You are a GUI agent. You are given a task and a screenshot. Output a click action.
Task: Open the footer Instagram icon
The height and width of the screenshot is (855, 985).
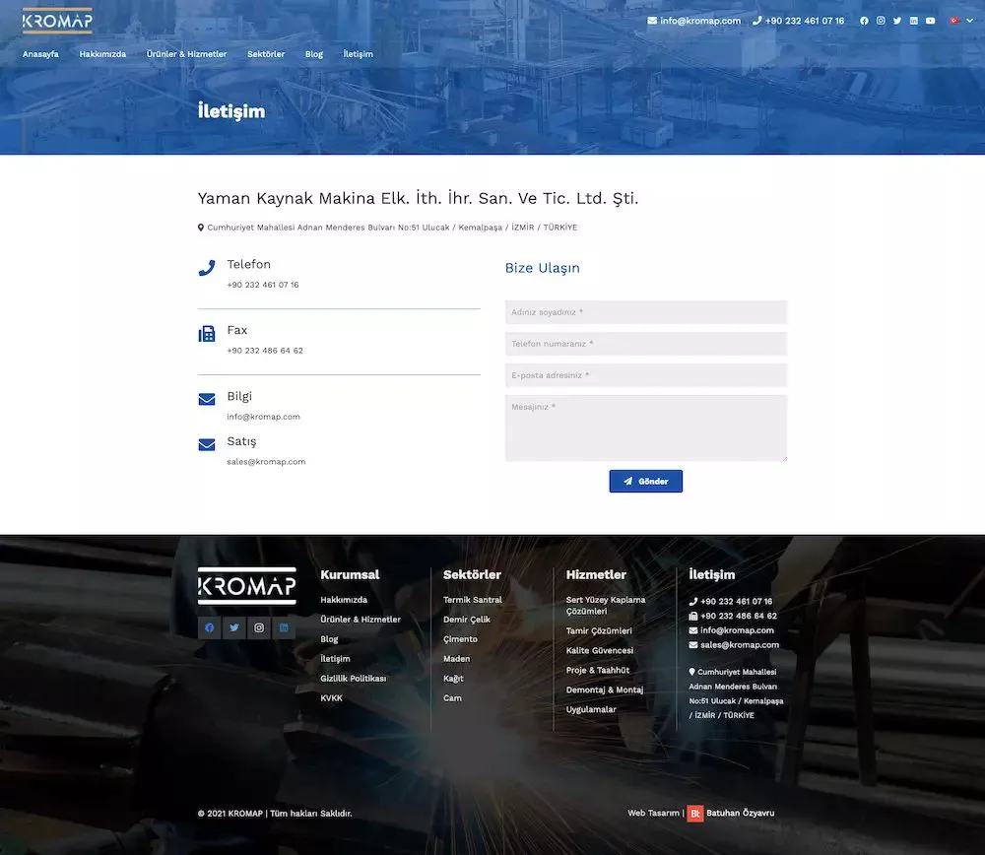(259, 627)
